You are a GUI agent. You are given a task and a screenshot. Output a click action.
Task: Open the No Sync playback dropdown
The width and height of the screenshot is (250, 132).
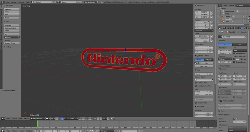tap(108, 131)
